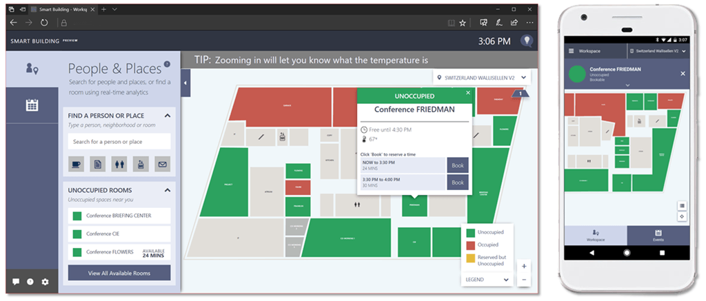Switch to the Events tab on phone

[658, 235]
